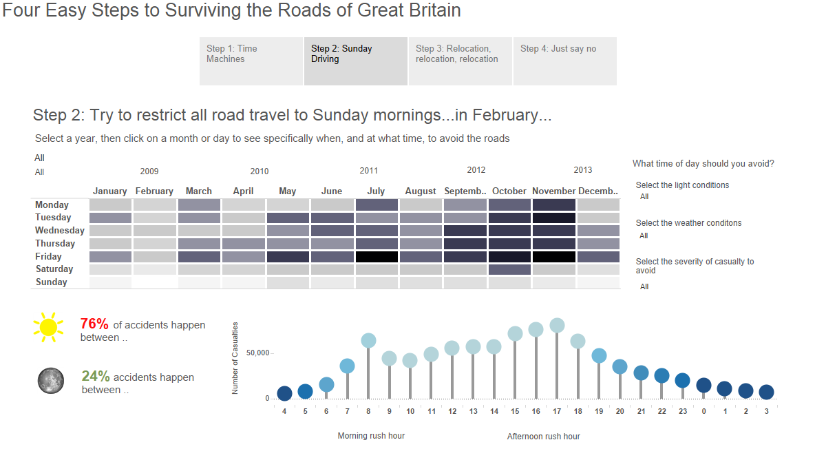The image size is (815, 471).
Task: Open Step 1: Time Machines tab
Action: click(251, 61)
